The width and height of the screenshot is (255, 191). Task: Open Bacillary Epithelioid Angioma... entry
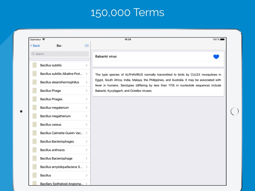pyautogui.click(x=59, y=183)
